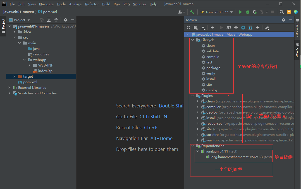Open the Refactor menu
Viewport: 301px width, 189px height.
pos(92,4)
